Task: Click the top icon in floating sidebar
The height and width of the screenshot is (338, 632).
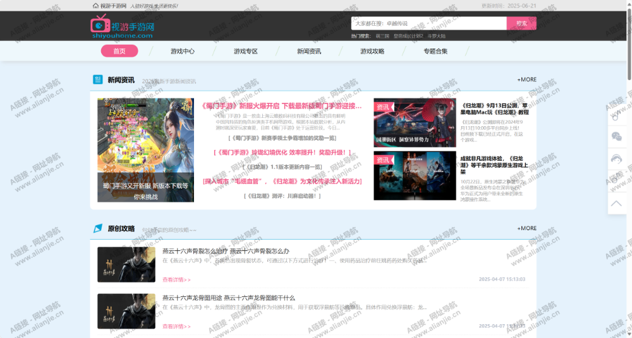Action: (617, 115)
